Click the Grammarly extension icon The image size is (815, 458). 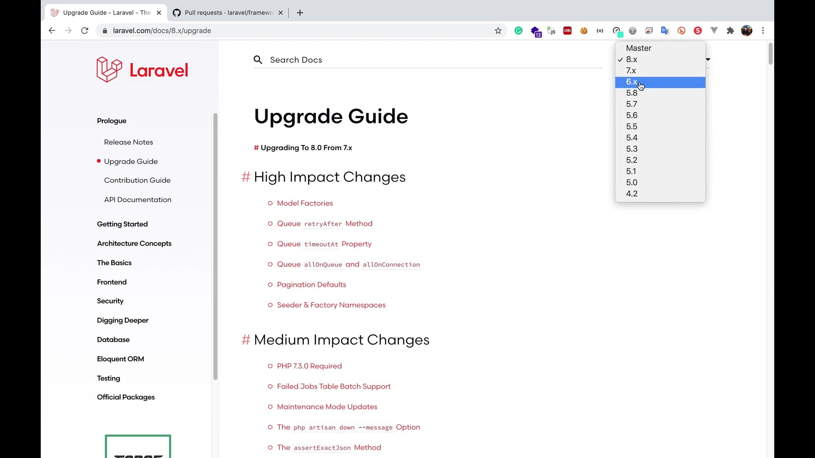click(x=518, y=31)
